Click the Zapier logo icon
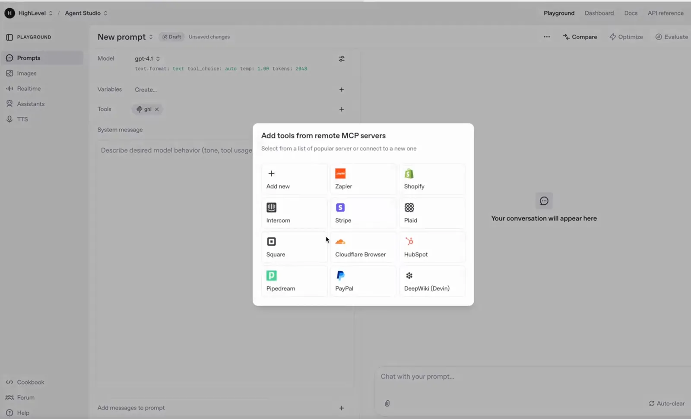 pyautogui.click(x=340, y=173)
